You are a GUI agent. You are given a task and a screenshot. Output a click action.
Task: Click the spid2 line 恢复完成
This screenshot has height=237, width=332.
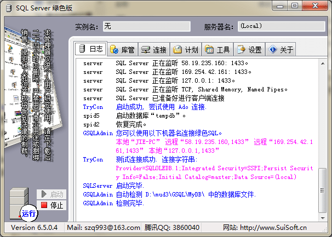click(115, 124)
